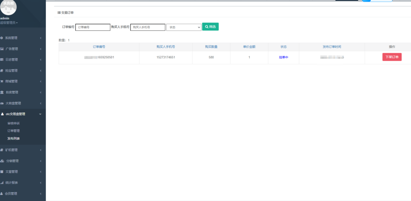Expand the 文章管理 sidebar menu
Viewport: 411px width, 201px height.
[x=22, y=172]
